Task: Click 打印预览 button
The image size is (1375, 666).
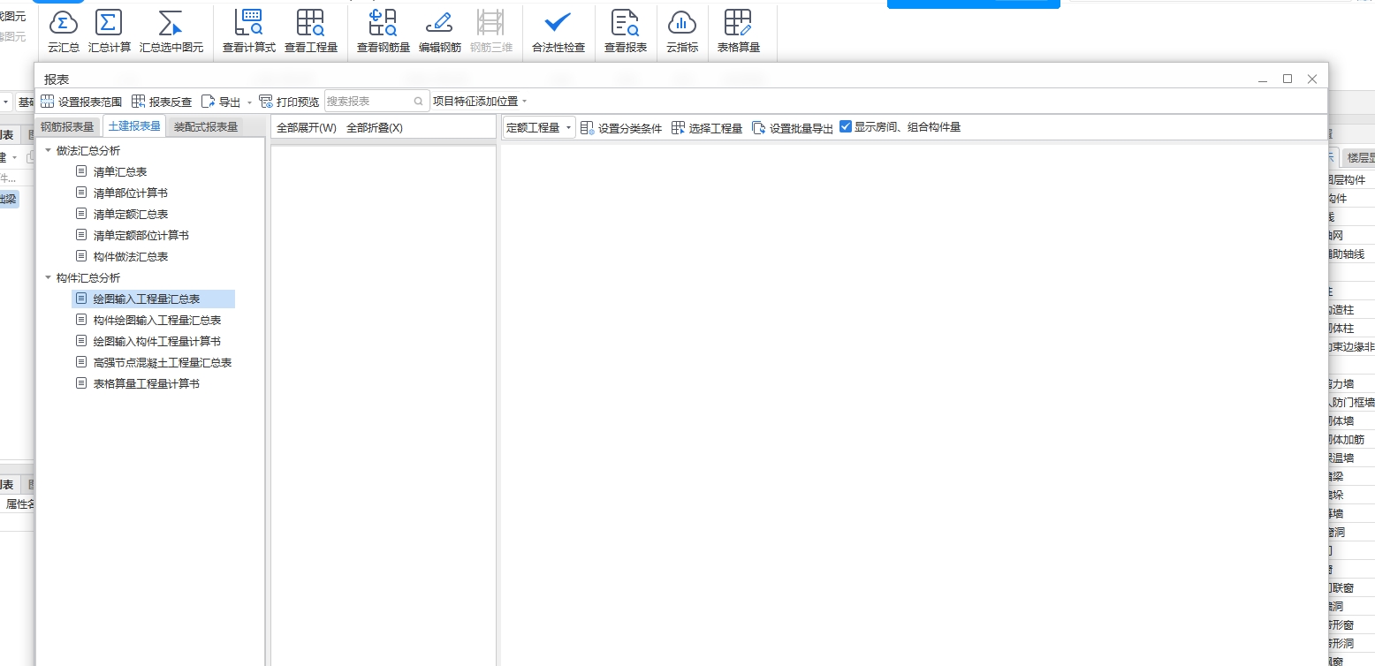Action: click(x=289, y=102)
